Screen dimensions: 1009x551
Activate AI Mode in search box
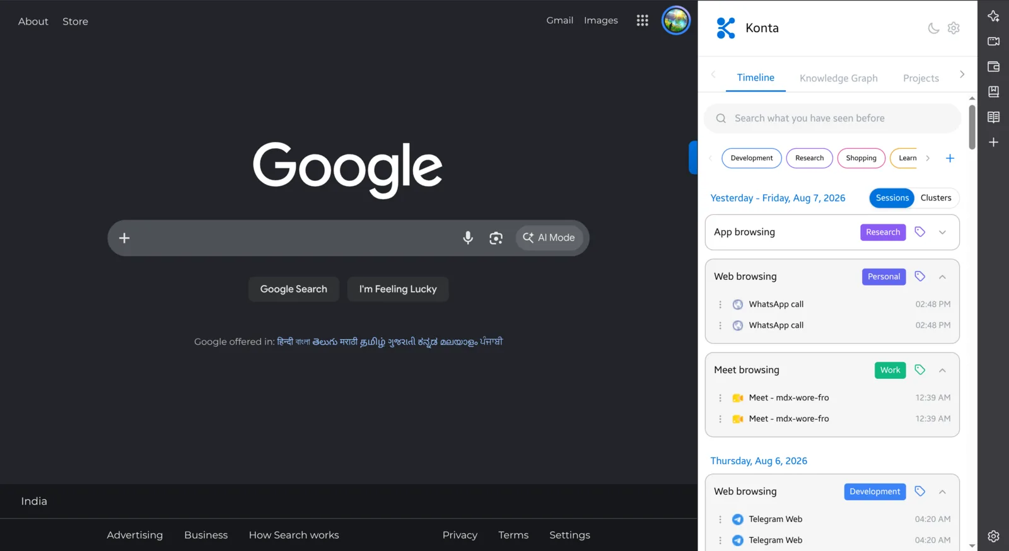click(x=549, y=238)
